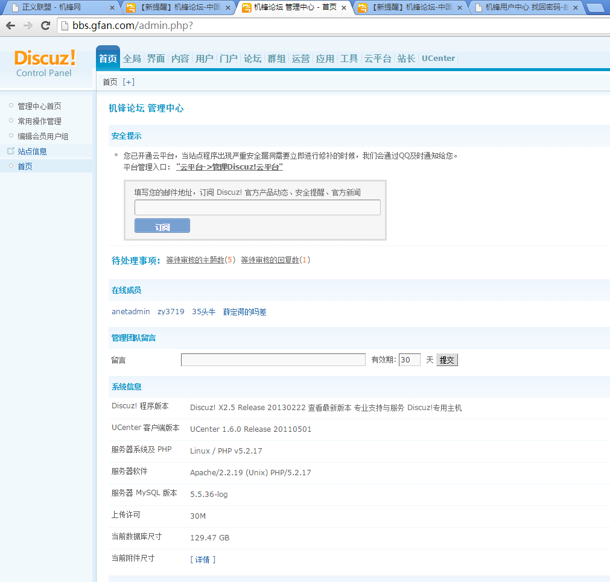Open the 门户 navigation menu
The width and height of the screenshot is (610, 582).
pos(228,59)
